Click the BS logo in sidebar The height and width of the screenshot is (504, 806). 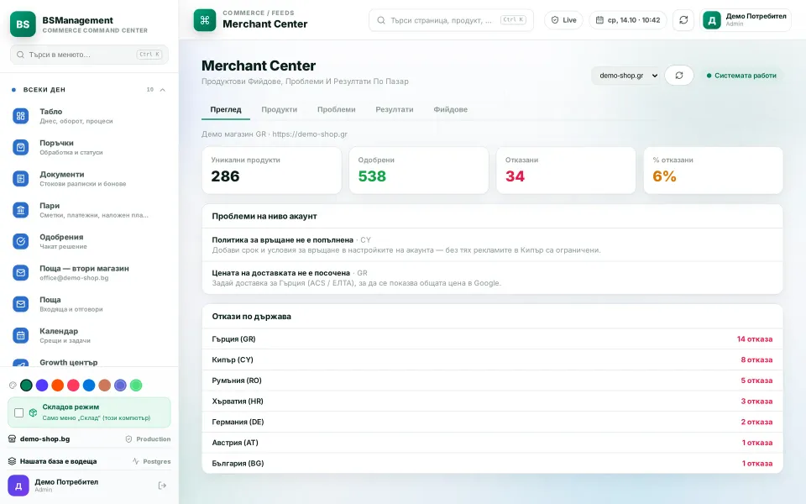pyautogui.click(x=23, y=24)
